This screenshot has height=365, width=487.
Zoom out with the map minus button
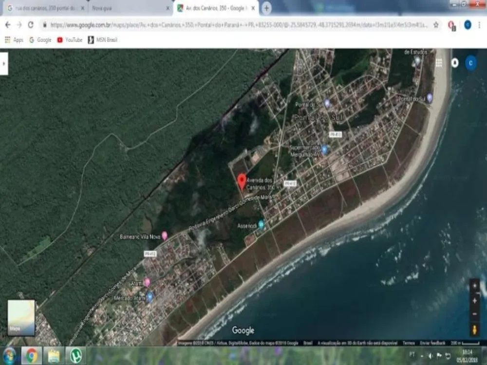(474, 314)
